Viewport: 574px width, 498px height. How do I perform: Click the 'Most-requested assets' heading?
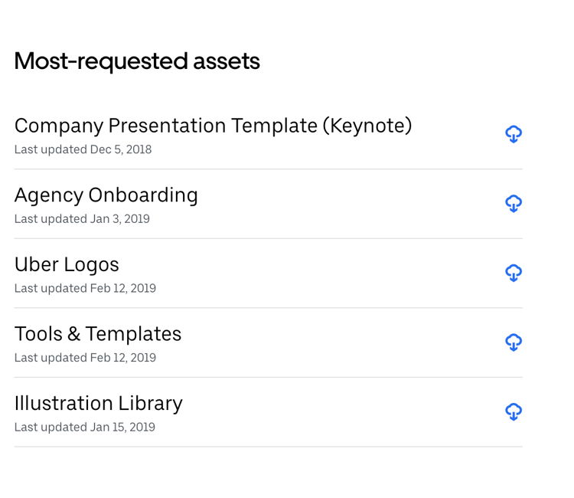click(x=137, y=61)
